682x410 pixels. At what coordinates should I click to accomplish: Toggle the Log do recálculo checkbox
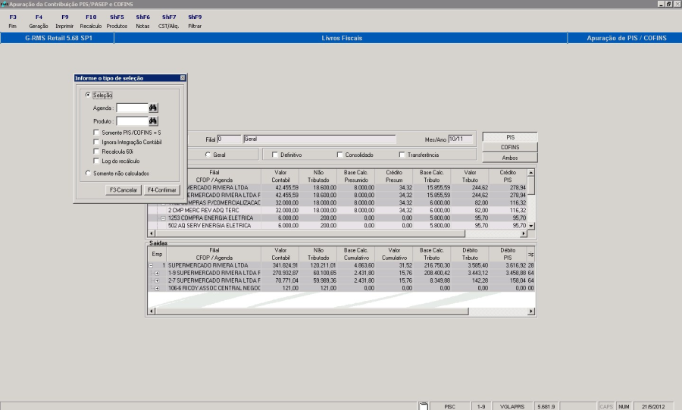pos(95,161)
